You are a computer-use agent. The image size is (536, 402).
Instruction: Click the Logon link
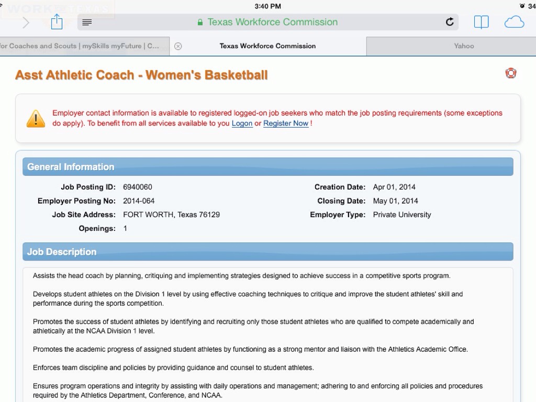click(x=242, y=124)
